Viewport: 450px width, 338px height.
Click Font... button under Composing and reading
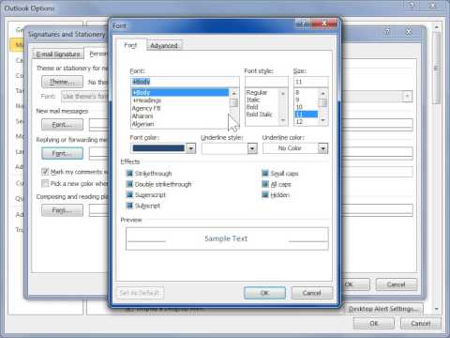coord(63,210)
